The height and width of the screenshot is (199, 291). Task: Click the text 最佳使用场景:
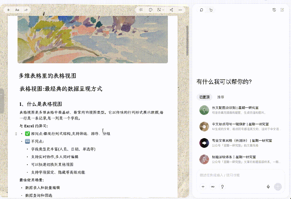[x=32, y=180]
